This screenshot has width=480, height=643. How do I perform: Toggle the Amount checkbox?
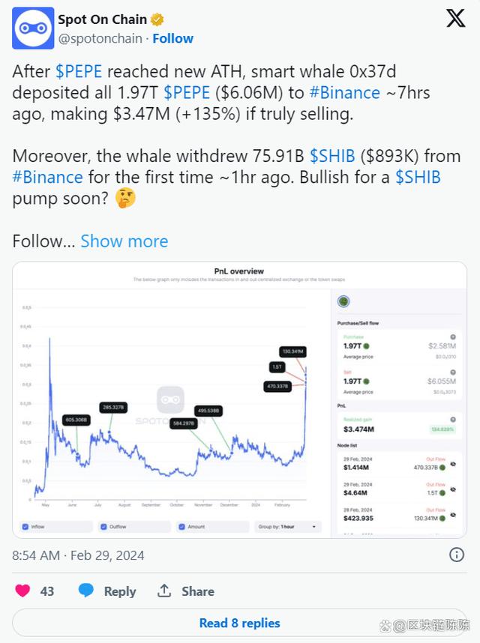coord(181,527)
